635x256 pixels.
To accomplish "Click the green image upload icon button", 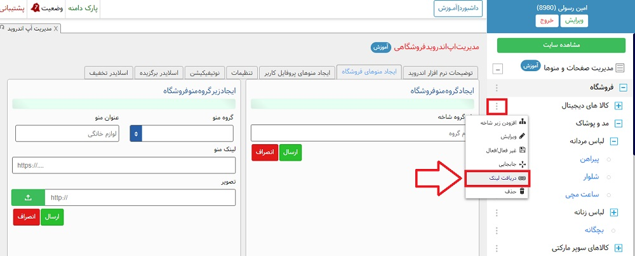I will coord(28,198).
